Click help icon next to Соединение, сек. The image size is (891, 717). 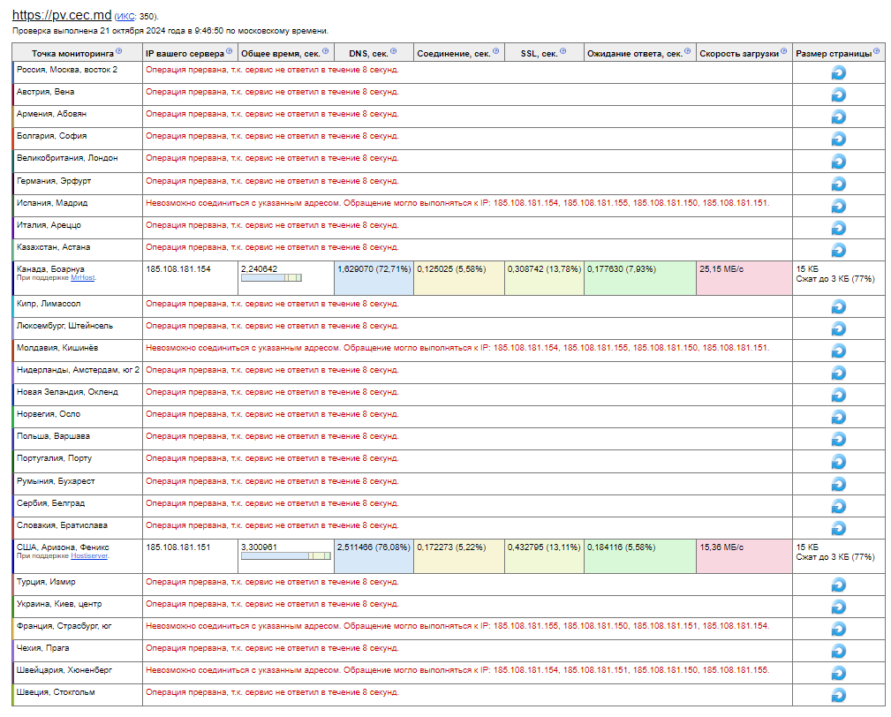(495, 51)
